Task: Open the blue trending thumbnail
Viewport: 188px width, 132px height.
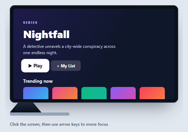Action: [36, 93]
